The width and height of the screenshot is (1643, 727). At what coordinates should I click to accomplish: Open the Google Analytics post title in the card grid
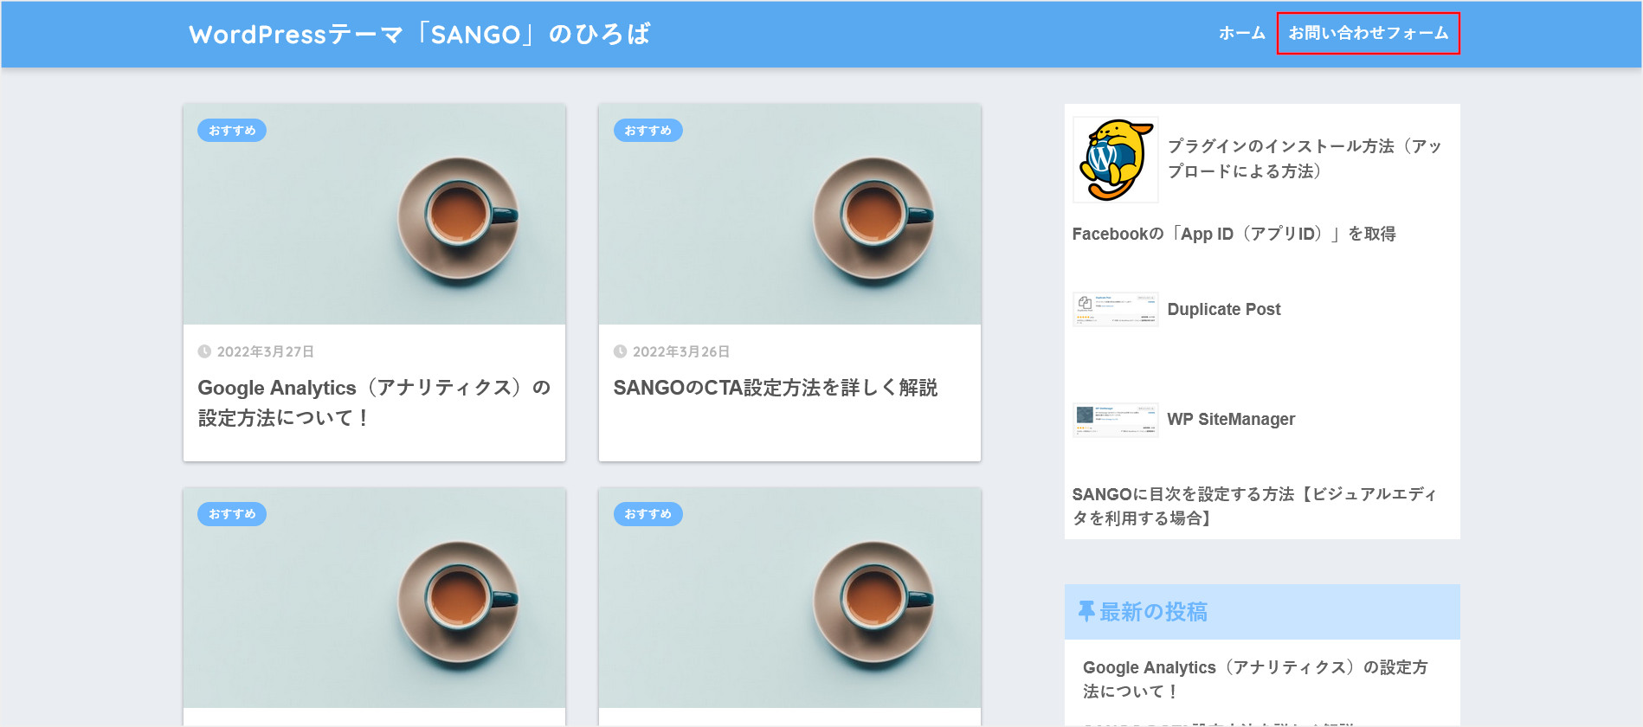(373, 402)
